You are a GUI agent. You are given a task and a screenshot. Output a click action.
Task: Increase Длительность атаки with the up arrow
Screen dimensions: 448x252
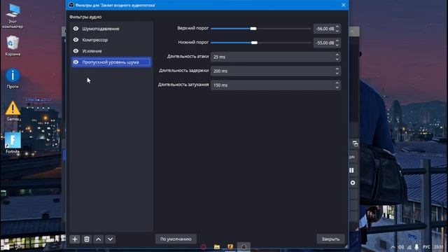[337, 55]
